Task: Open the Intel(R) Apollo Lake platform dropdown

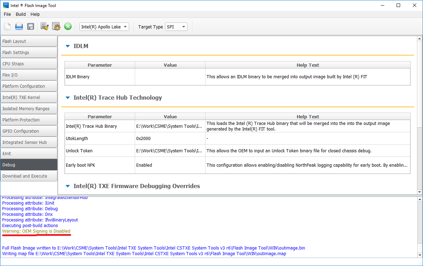Action: [104, 27]
